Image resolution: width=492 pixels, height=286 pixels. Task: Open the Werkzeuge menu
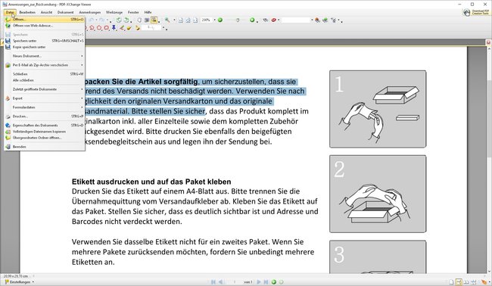[114, 12]
